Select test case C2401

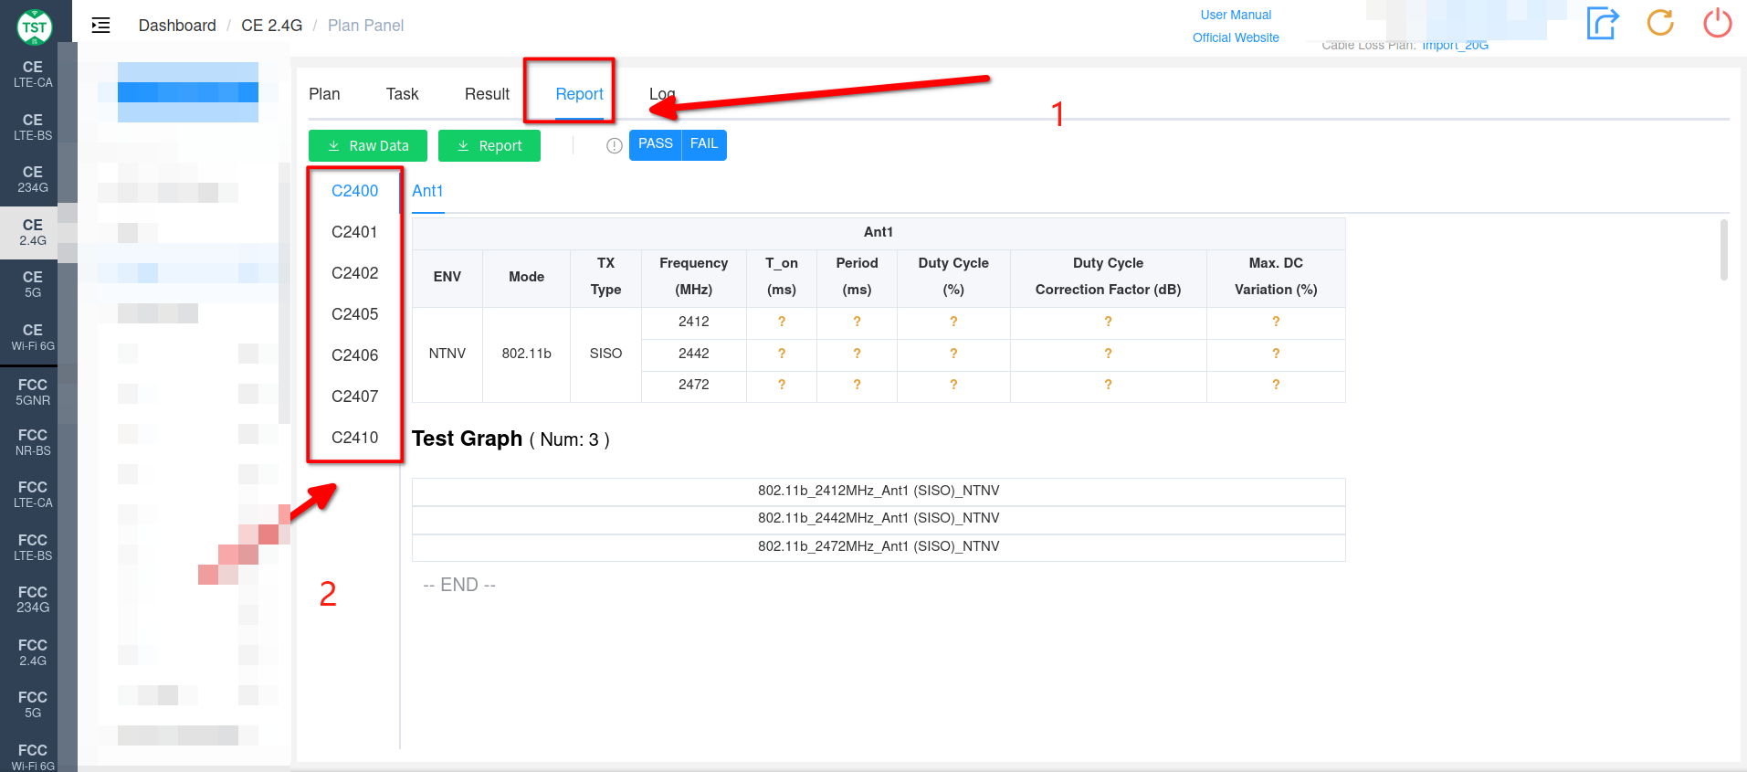(354, 232)
